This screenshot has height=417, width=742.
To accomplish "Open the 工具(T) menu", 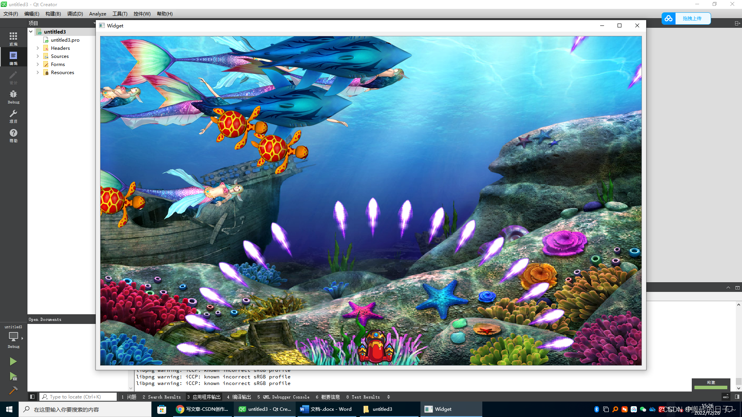I will coord(120,14).
